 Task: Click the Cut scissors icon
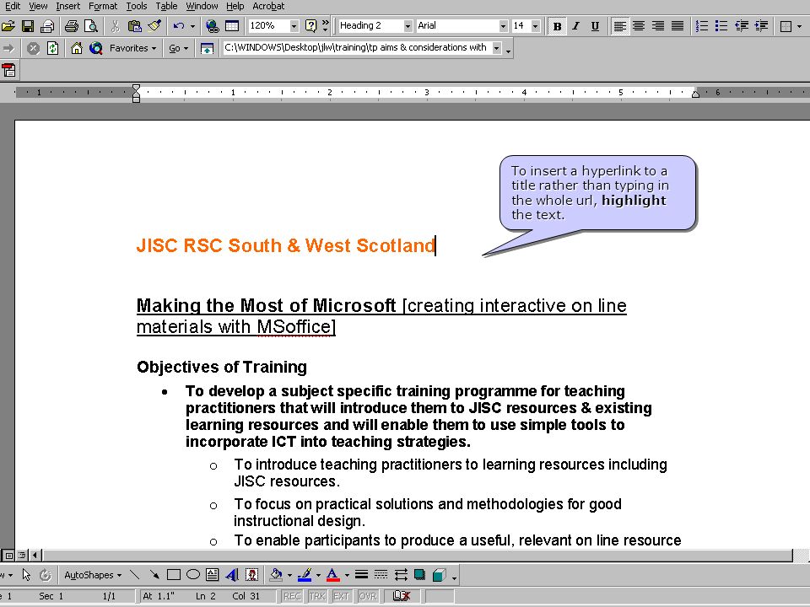point(115,26)
